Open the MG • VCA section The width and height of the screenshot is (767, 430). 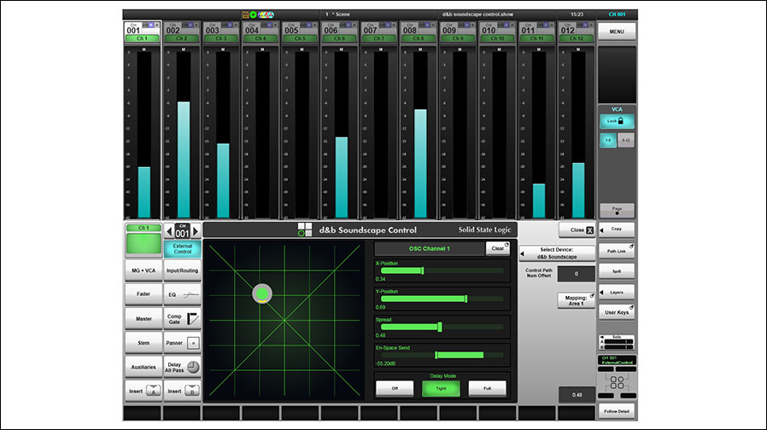[x=143, y=270]
